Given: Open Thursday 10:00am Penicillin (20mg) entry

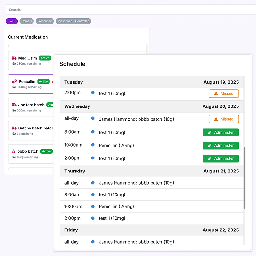Looking at the screenshot, I should [x=116, y=206].
